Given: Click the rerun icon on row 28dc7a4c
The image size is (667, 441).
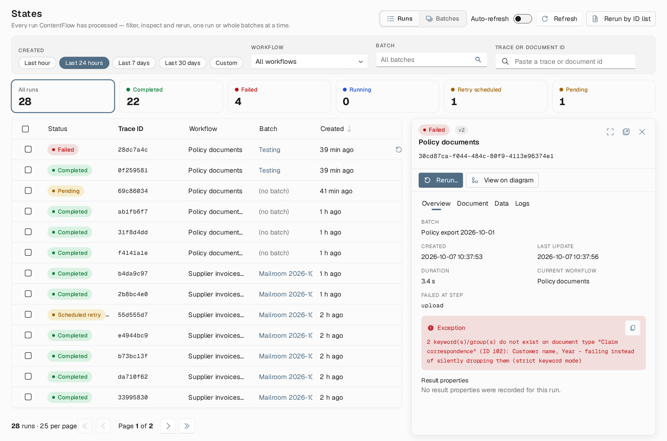Looking at the screenshot, I should click(x=399, y=150).
